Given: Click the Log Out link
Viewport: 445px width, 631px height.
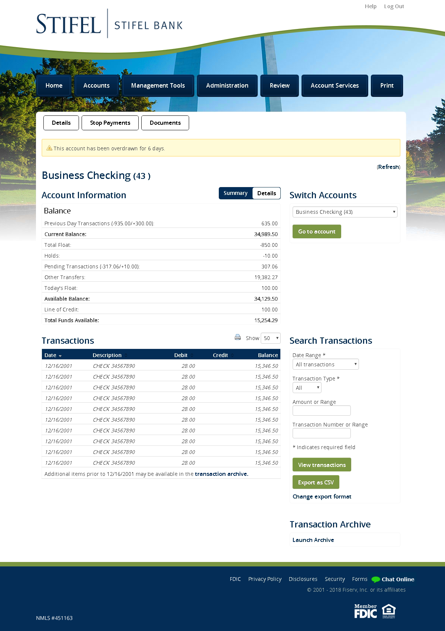Looking at the screenshot, I should click(394, 6).
